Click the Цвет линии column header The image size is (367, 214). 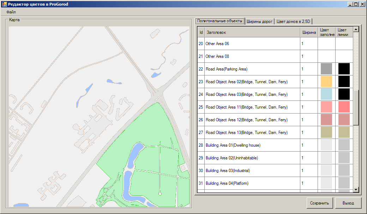pos(344,32)
